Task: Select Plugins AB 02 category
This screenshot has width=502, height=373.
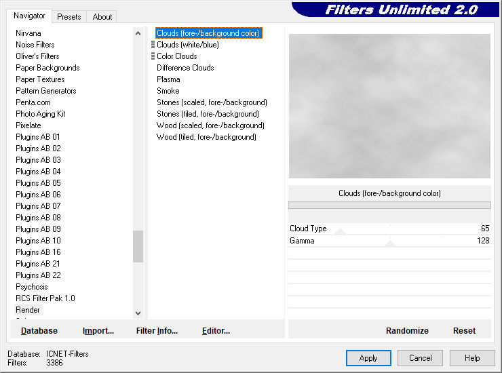Action: pos(38,149)
